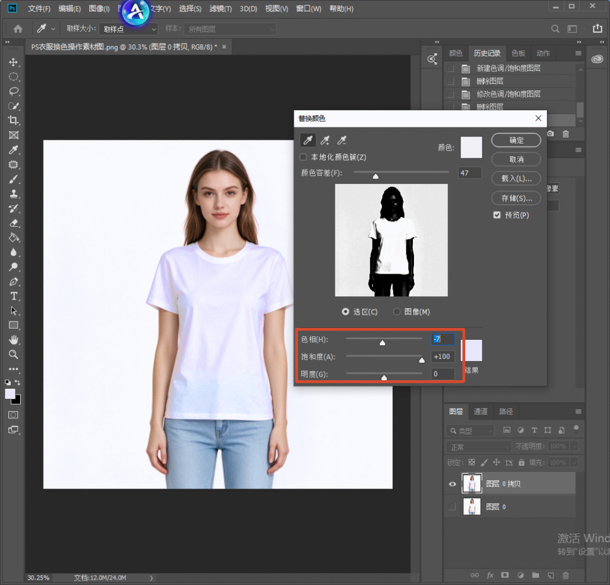Click the 颜色 sample swatch in dialog
The height and width of the screenshot is (585, 610).
point(471,148)
